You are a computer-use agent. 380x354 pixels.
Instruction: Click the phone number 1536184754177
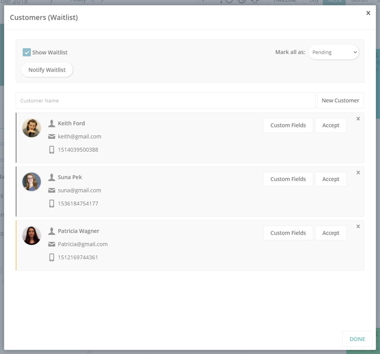coord(78,203)
